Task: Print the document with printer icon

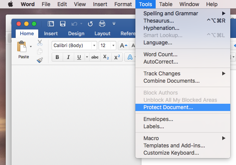Action: [102, 24]
